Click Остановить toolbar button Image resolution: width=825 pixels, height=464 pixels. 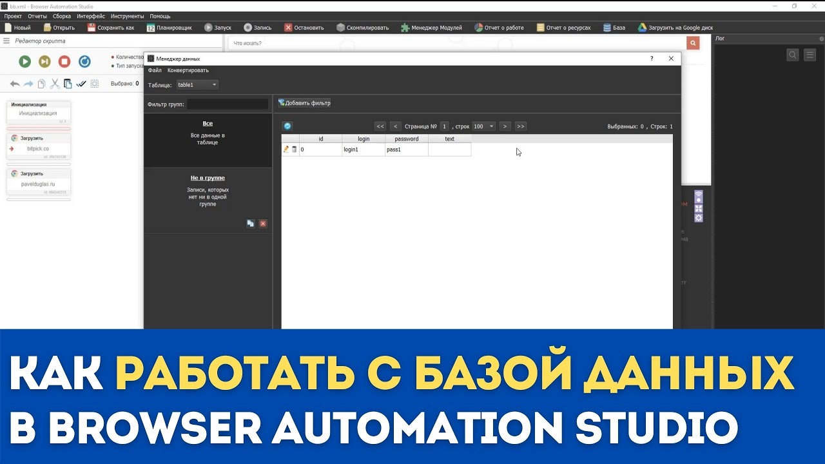point(304,28)
